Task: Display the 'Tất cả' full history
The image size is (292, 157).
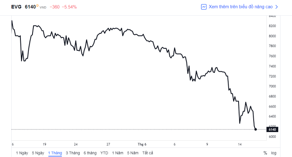Action: [148, 153]
